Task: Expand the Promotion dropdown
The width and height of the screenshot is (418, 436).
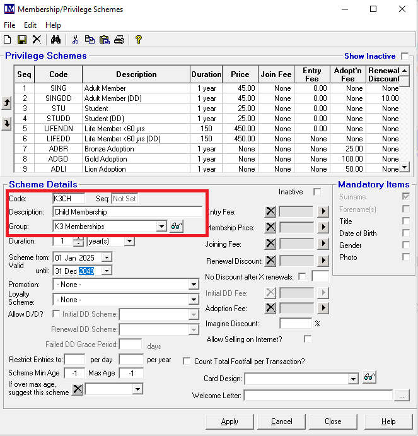Action: click(194, 285)
